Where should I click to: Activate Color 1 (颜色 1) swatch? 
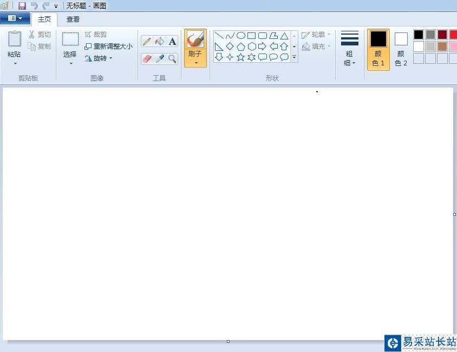tap(378, 50)
